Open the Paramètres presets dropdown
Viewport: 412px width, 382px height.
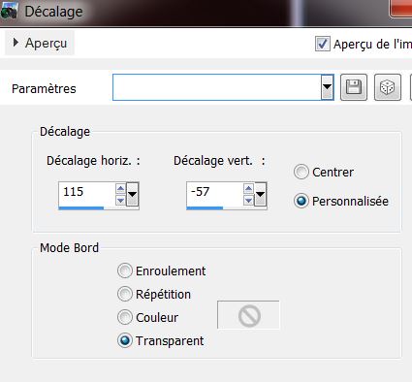327,87
